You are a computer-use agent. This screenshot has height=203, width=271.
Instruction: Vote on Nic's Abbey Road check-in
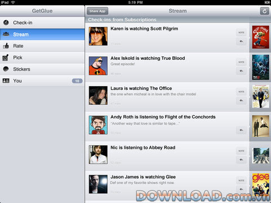point(241,151)
